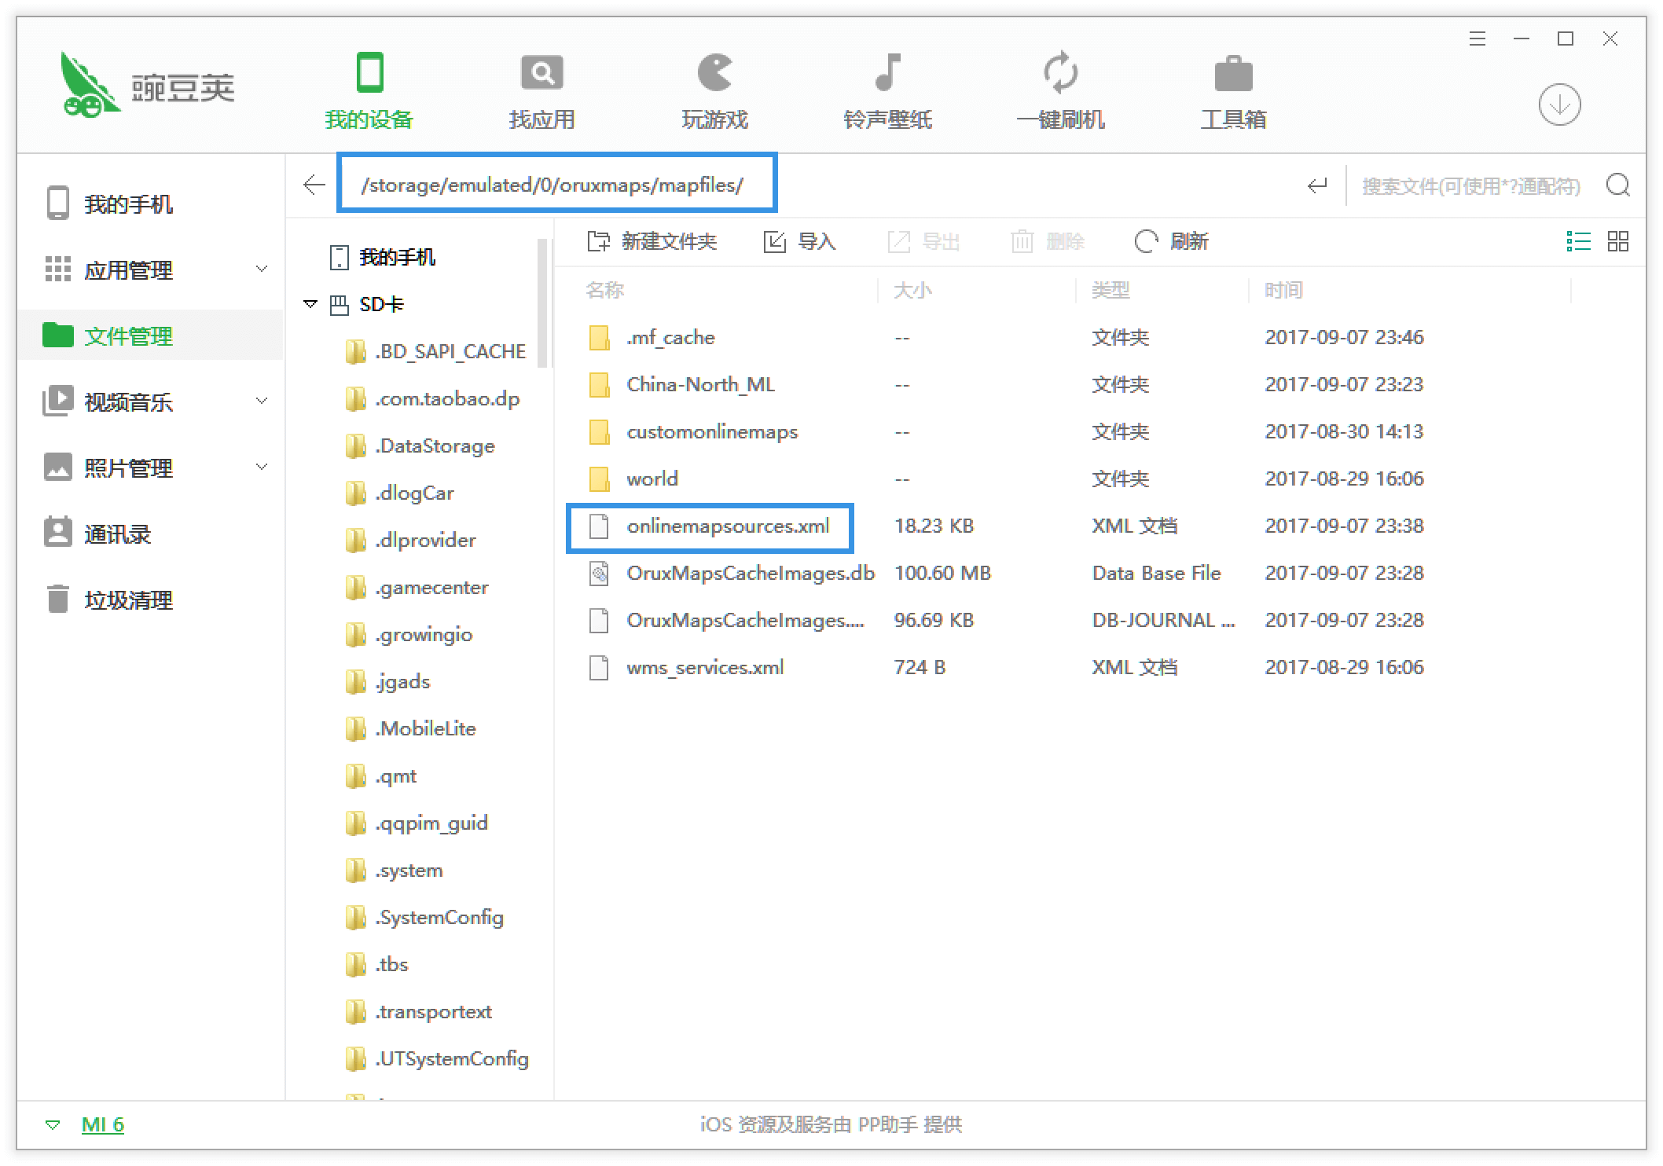The width and height of the screenshot is (1663, 1166).
Task: Collapse the SD卡 tree node
Action: click(x=310, y=304)
